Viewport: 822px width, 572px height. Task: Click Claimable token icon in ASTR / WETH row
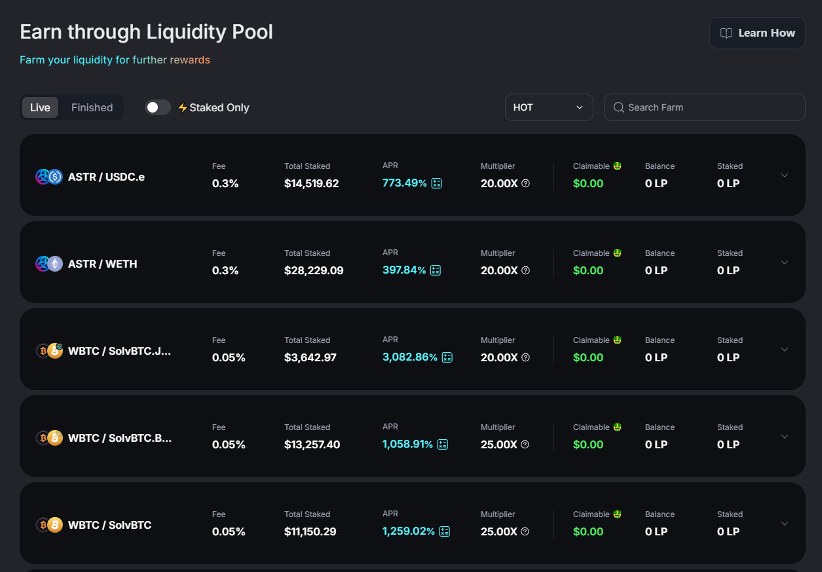[x=617, y=253]
